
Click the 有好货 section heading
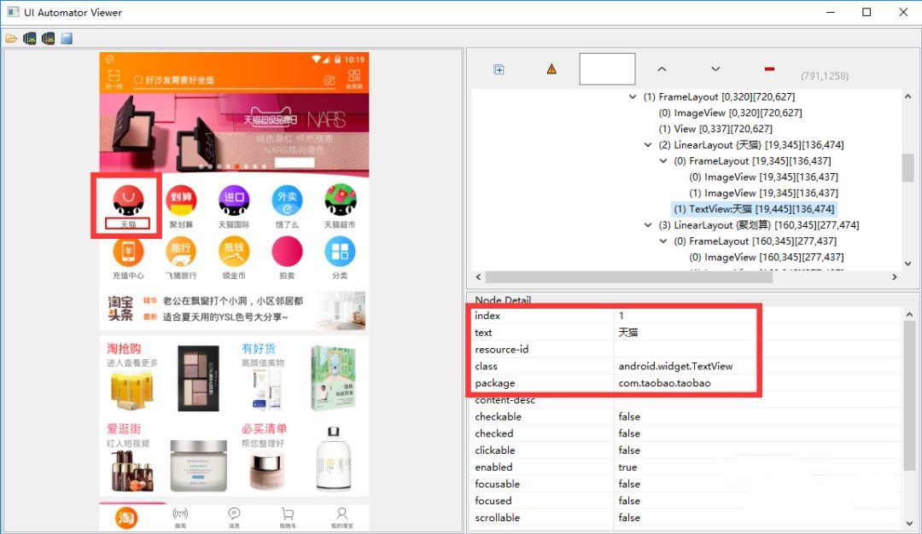259,349
